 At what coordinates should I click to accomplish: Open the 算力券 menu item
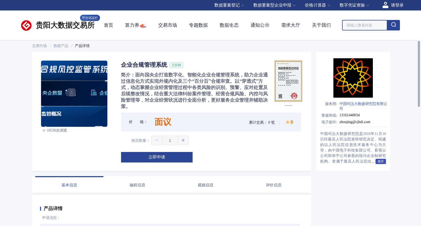pyautogui.click(x=132, y=25)
